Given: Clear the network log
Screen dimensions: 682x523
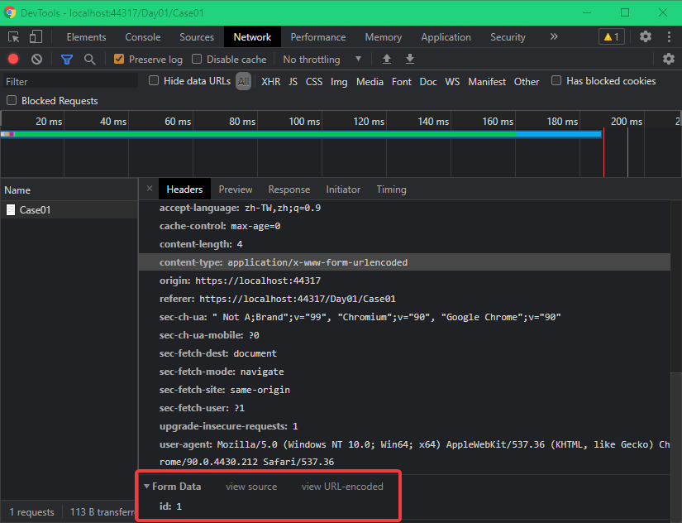Looking at the screenshot, I should pyautogui.click(x=36, y=59).
